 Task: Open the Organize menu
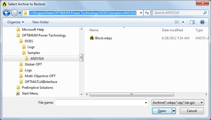(16, 22)
